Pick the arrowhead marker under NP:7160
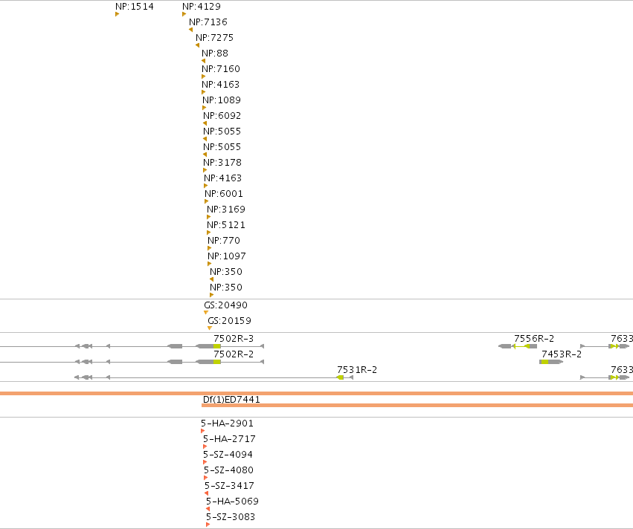Screen dimensions: 633x529 tap(204, 77)
